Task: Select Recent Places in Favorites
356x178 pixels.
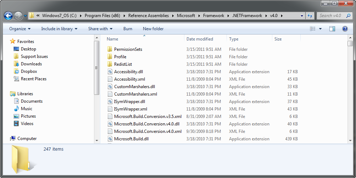Action: click(33, 79)
